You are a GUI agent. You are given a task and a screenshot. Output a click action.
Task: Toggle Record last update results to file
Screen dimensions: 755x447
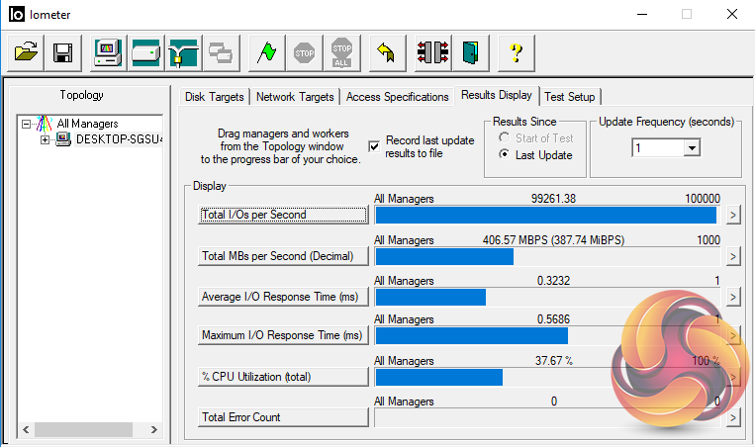point(374,146)
